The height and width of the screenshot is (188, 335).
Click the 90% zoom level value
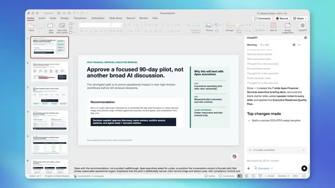(x=295, y=176)
